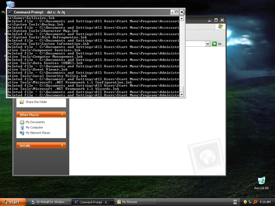Open the Share this folder link
The height and width of the screenshot is (206, 275).
(x=36, y=102)
